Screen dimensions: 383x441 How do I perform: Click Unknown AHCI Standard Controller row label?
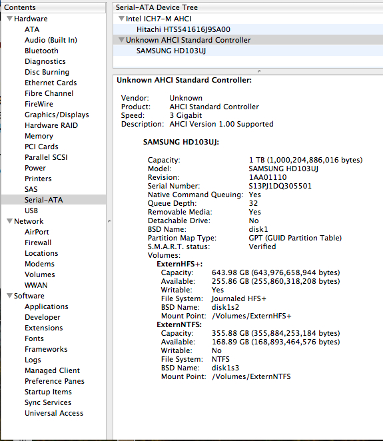tap(188, 40)
